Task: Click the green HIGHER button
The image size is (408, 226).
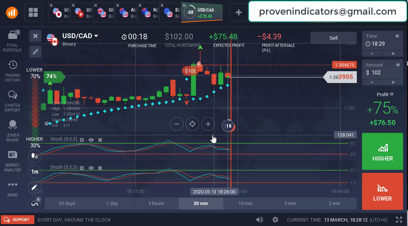Action: (382, 152)
